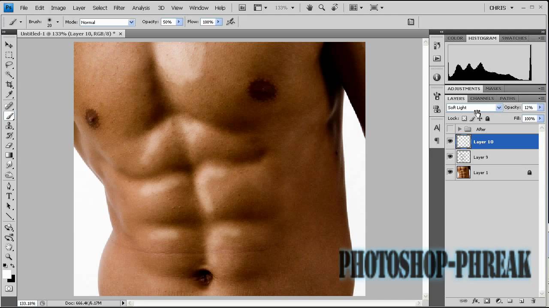This screenshot has height=308, width=549.
Task: Select the History Brush tool
Action: pos(9,136)
